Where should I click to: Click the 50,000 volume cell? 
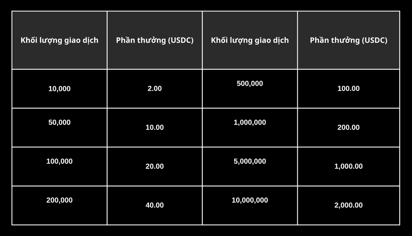click(x=60, y=128)
